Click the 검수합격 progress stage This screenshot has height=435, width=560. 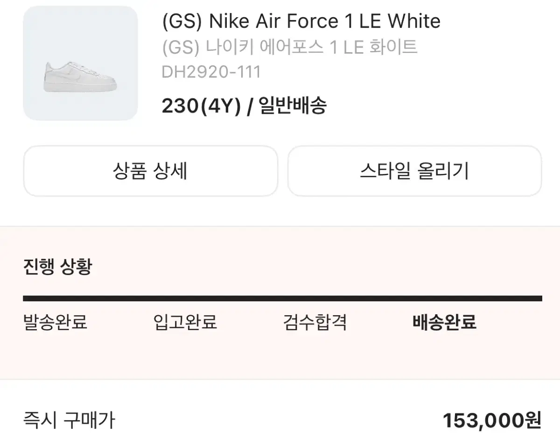pyautogui.click(x=315, y=322)
